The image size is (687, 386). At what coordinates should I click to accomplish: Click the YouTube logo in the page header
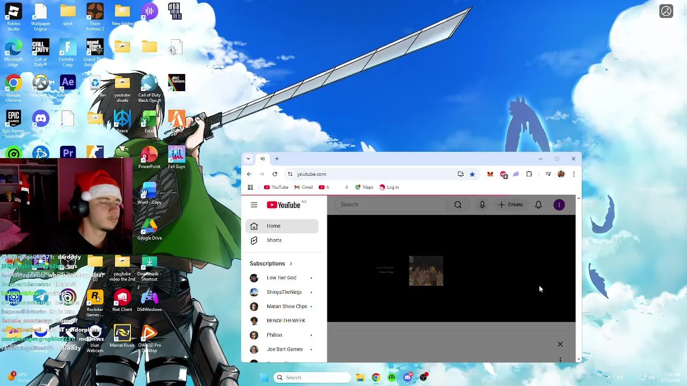pos(283,205)
